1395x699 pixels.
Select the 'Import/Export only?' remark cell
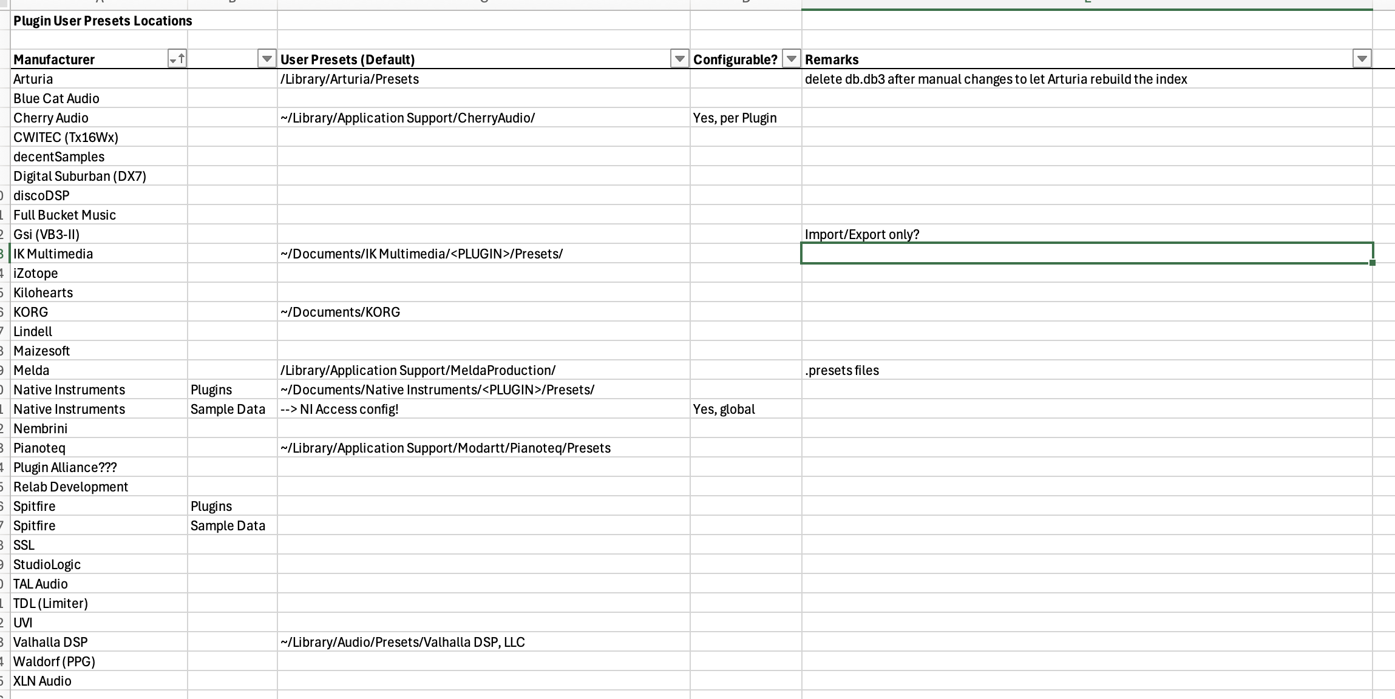(x=1087, y=234)
